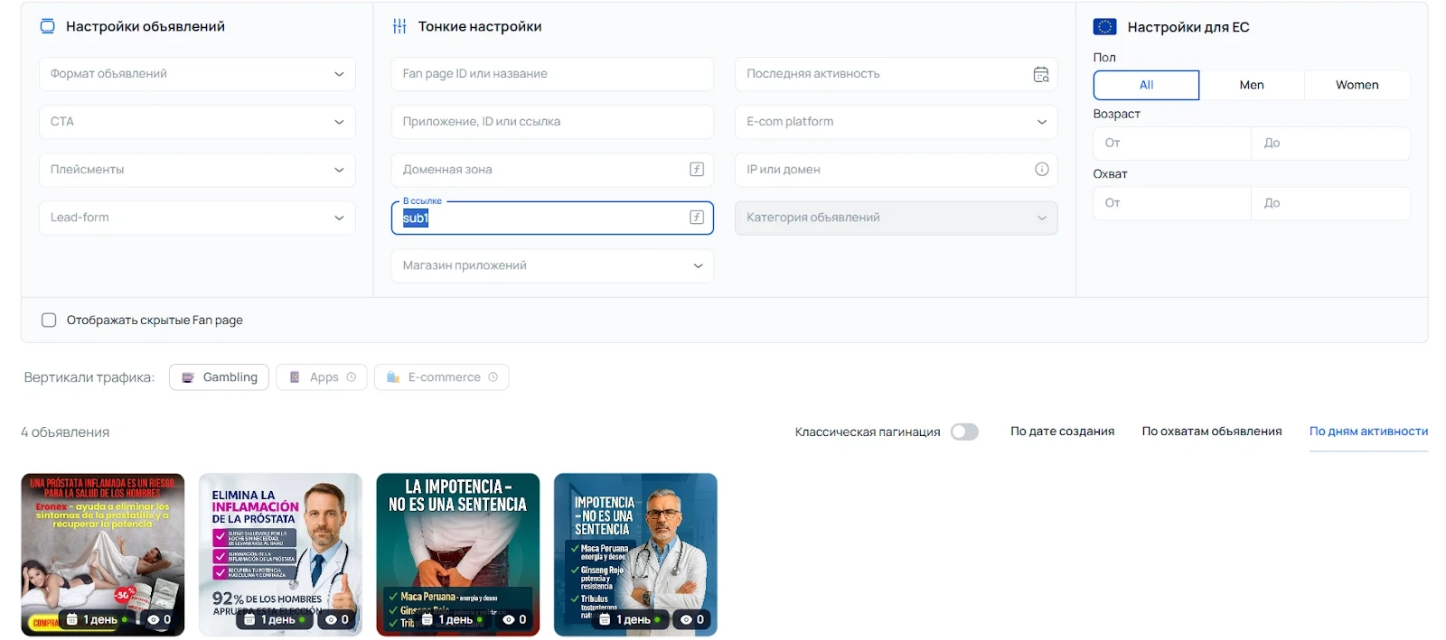The width and height of the screenshot is (1446, 640).
Task: Choose Women gender button
Action: [1357, 85]
